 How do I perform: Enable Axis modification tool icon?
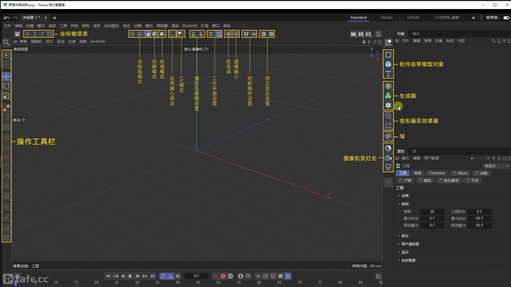coord(172,34)
